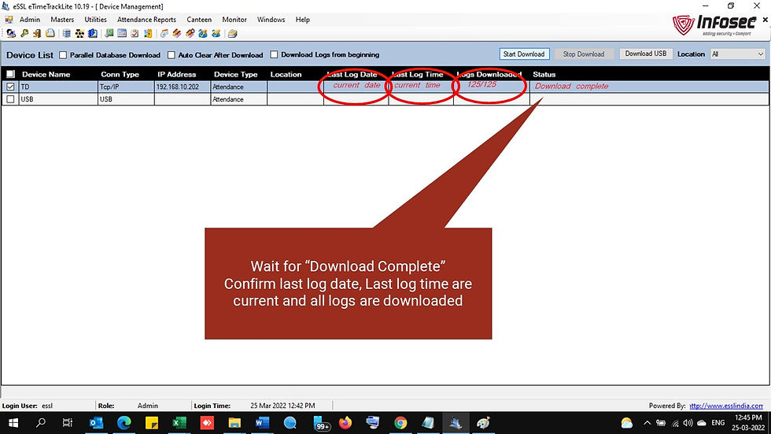Viewport: 771px width, 434px height.
Task: Open the Masters menu
Action: pyautogui.click(x=62, y=20)
